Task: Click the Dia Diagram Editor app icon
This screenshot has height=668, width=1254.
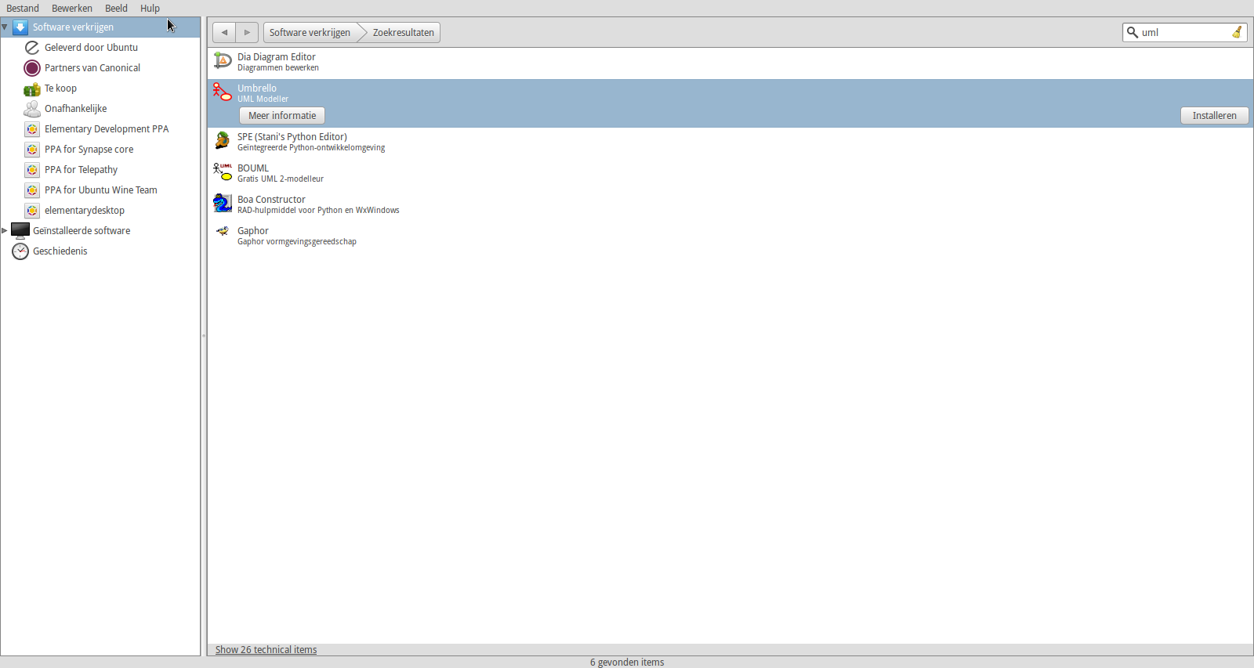Action: coord(223,61)
